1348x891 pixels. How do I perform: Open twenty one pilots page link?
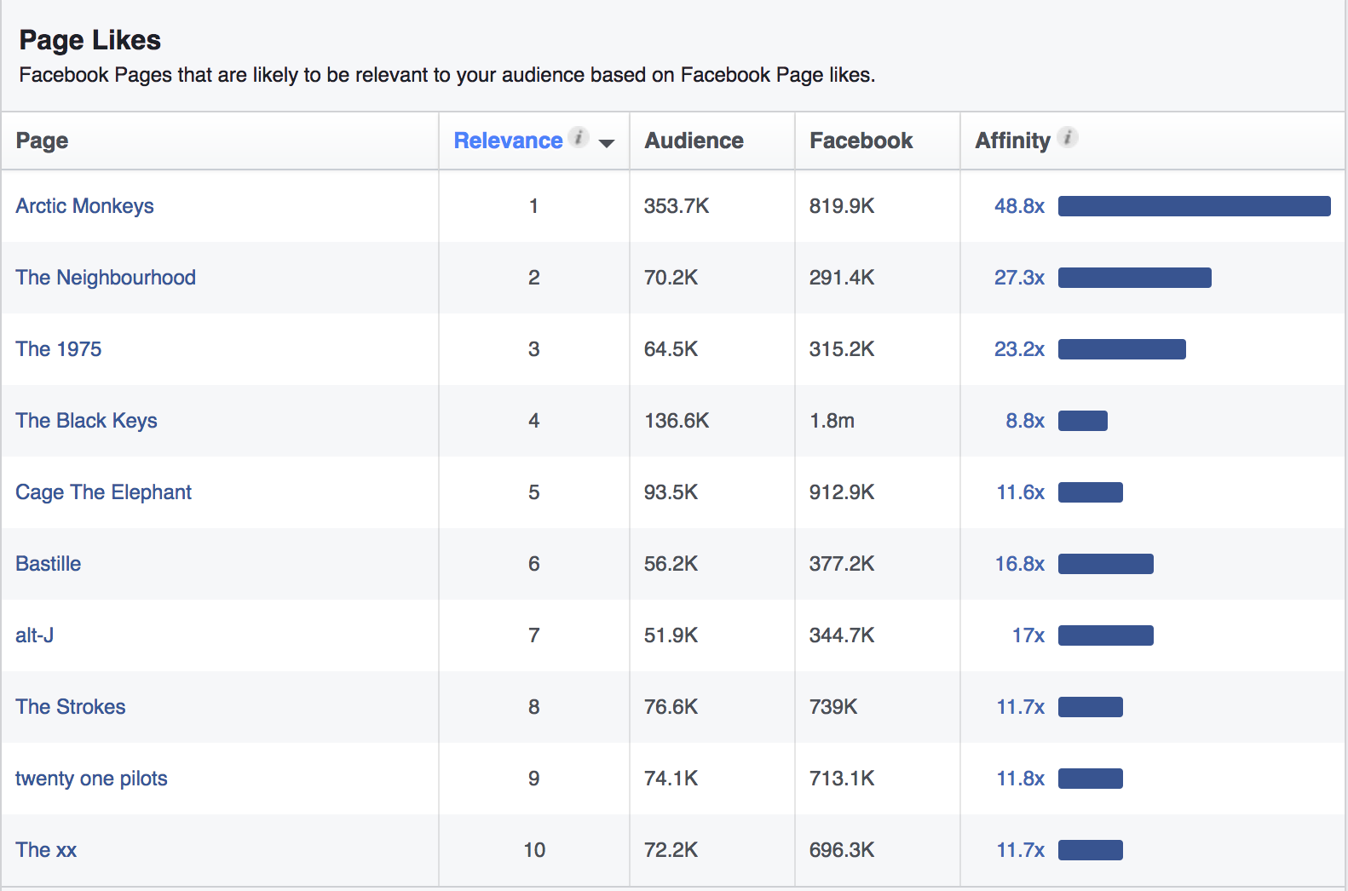(91, 779)
